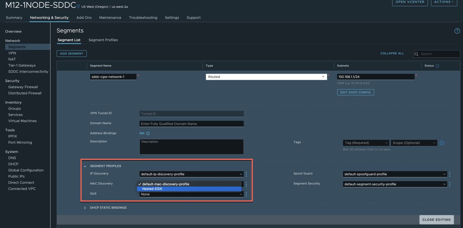Click the Search segments field
463x228 pixels.
[x=436, y=54]
